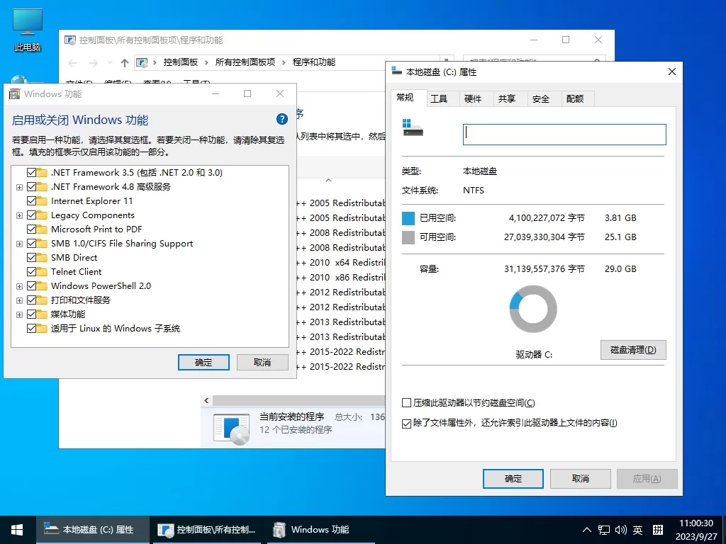726x544 pixels.
Task: Click the speaker icon in the system tray
Action: click(620, 529)
